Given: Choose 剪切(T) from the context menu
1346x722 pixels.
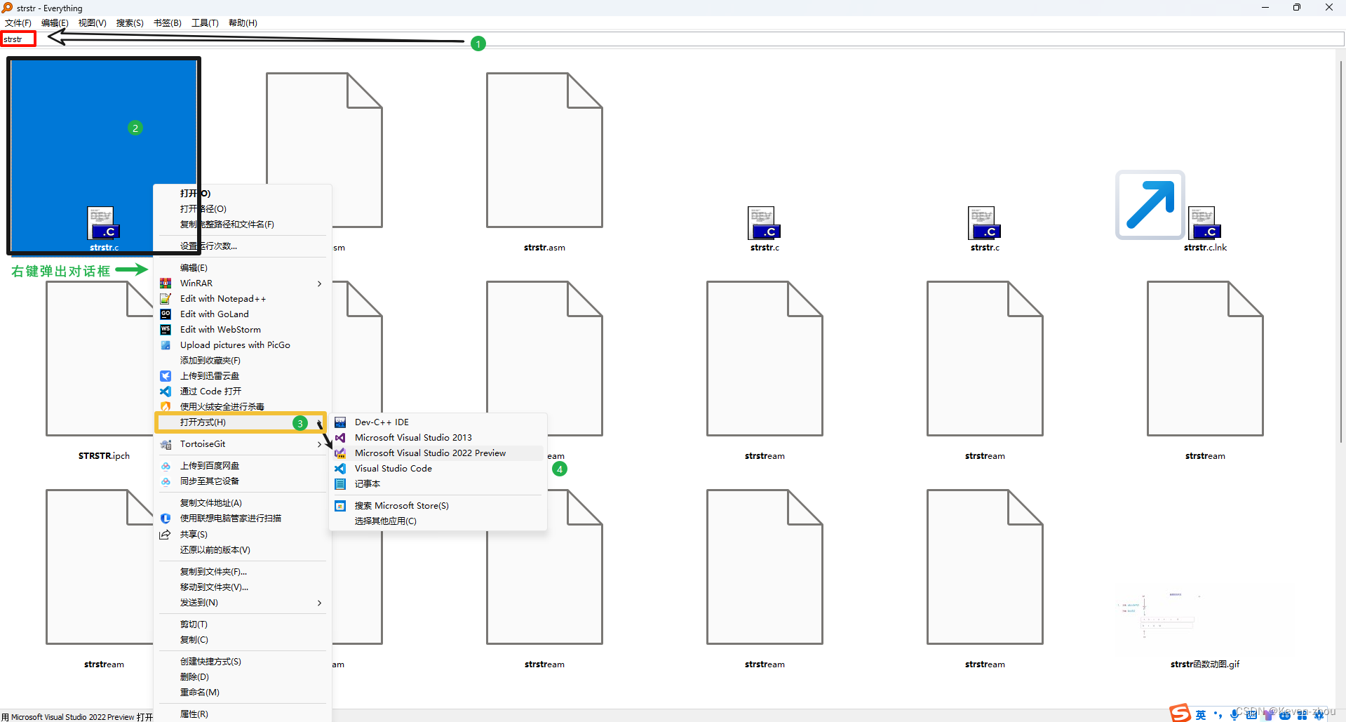Looking at the screenshot, I should (x=243, y=624).
